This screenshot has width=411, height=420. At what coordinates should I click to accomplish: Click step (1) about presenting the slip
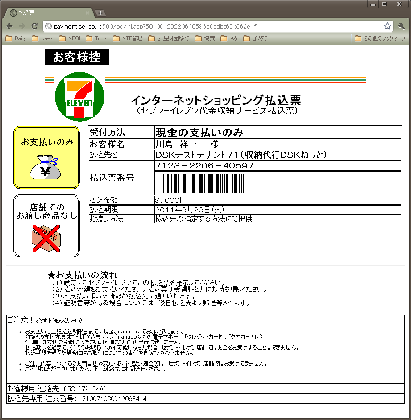point(139,282)
